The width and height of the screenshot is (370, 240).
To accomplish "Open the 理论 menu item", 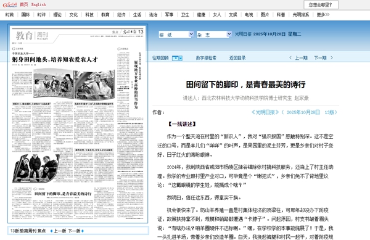I will click(x=57, y=15).
